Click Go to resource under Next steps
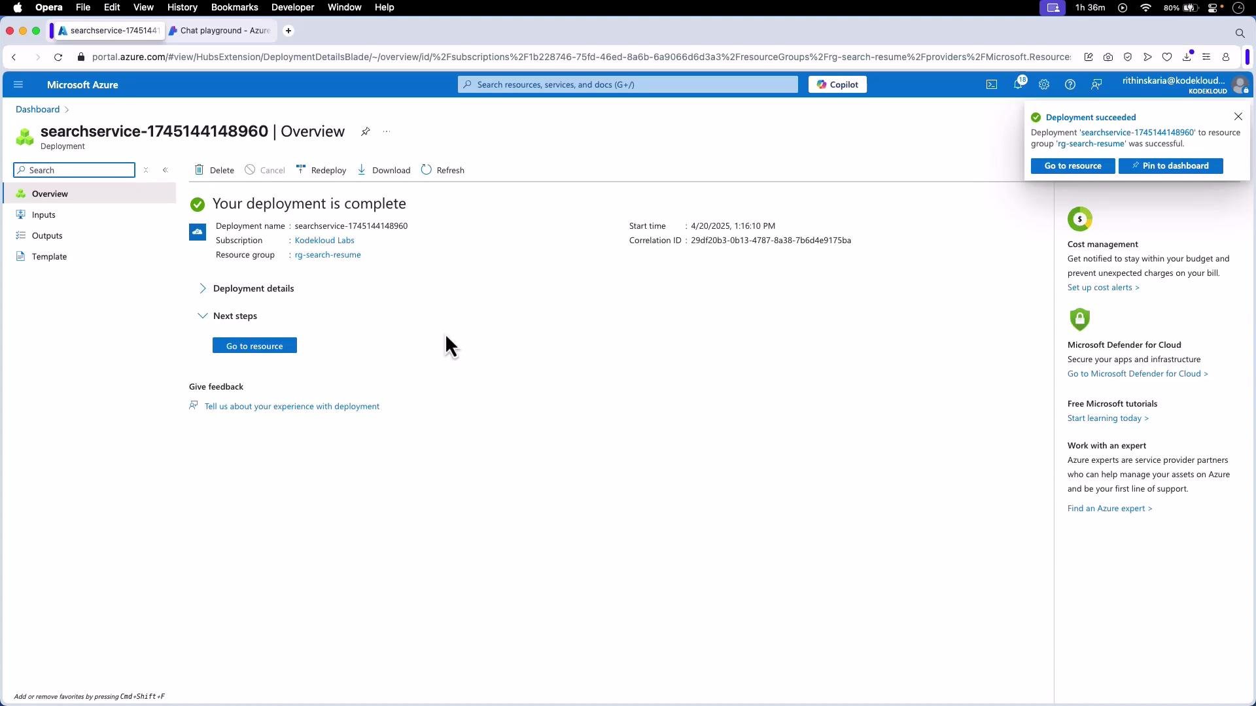The height and width of the screenshot is (706, 1256). point(254,346)
